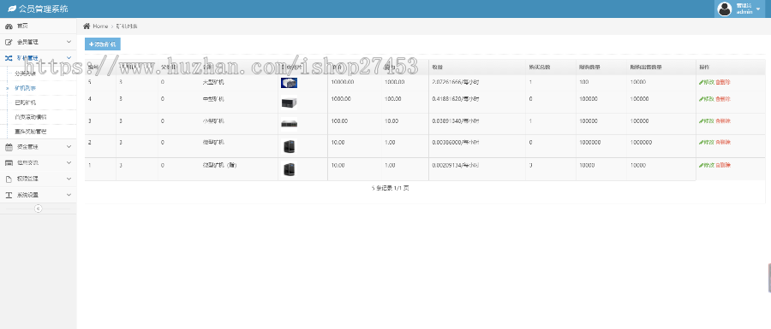771x329 pixels.
Task: Select the 中型矿机 name cell
Action: click(x=213, y=99)
